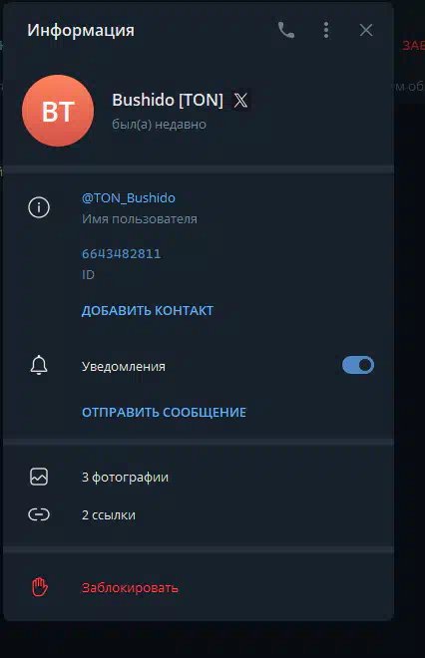The image size is (425, 658).
Task: Copy the user ID 6643482811
Action: (122, 254)
